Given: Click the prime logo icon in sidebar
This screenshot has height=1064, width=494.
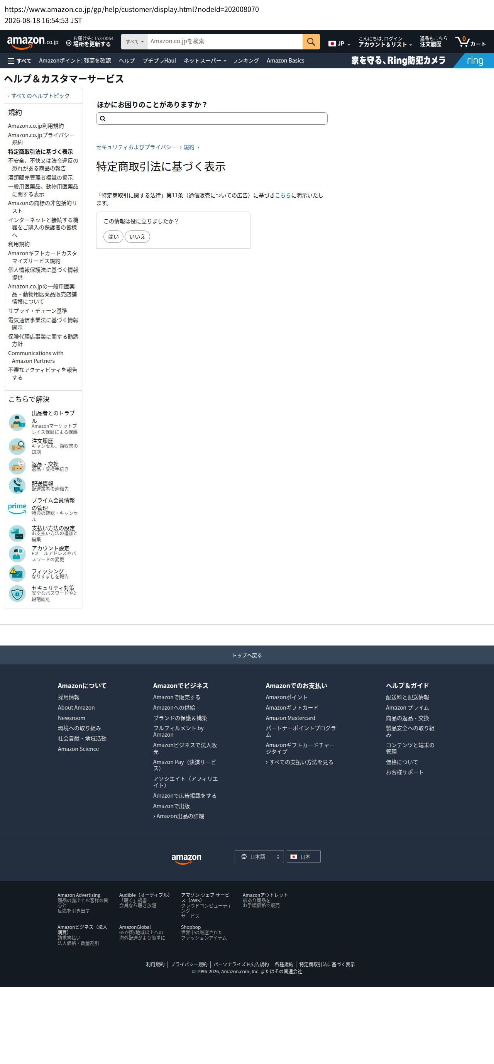Looking at the screenshot, I should tap(17, 508).
